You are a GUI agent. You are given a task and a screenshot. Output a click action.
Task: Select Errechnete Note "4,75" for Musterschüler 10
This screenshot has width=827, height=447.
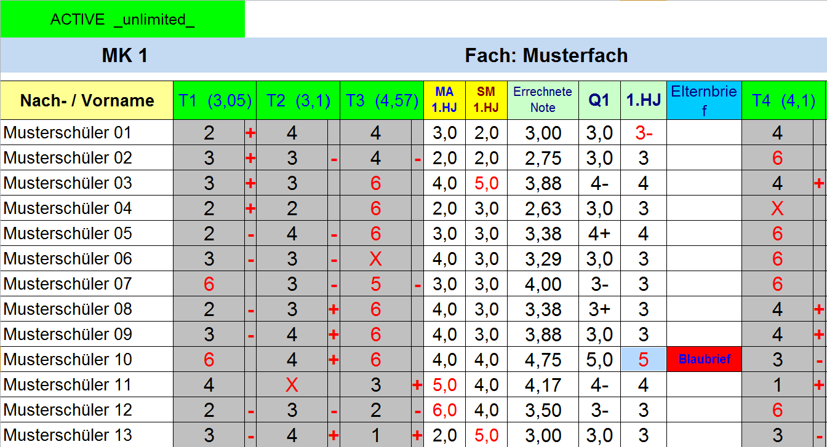pos(543,360)
